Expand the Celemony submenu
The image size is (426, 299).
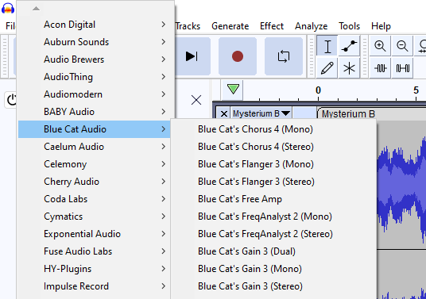(x=95, y=164)
